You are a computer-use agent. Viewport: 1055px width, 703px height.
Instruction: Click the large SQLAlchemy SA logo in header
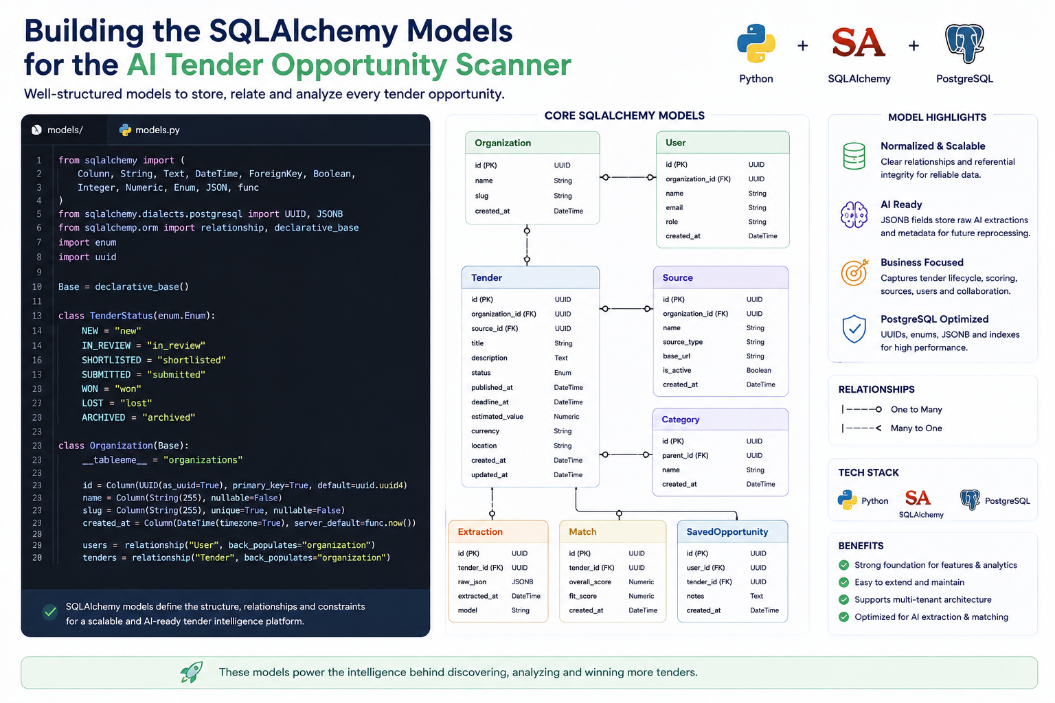(859, 43)
